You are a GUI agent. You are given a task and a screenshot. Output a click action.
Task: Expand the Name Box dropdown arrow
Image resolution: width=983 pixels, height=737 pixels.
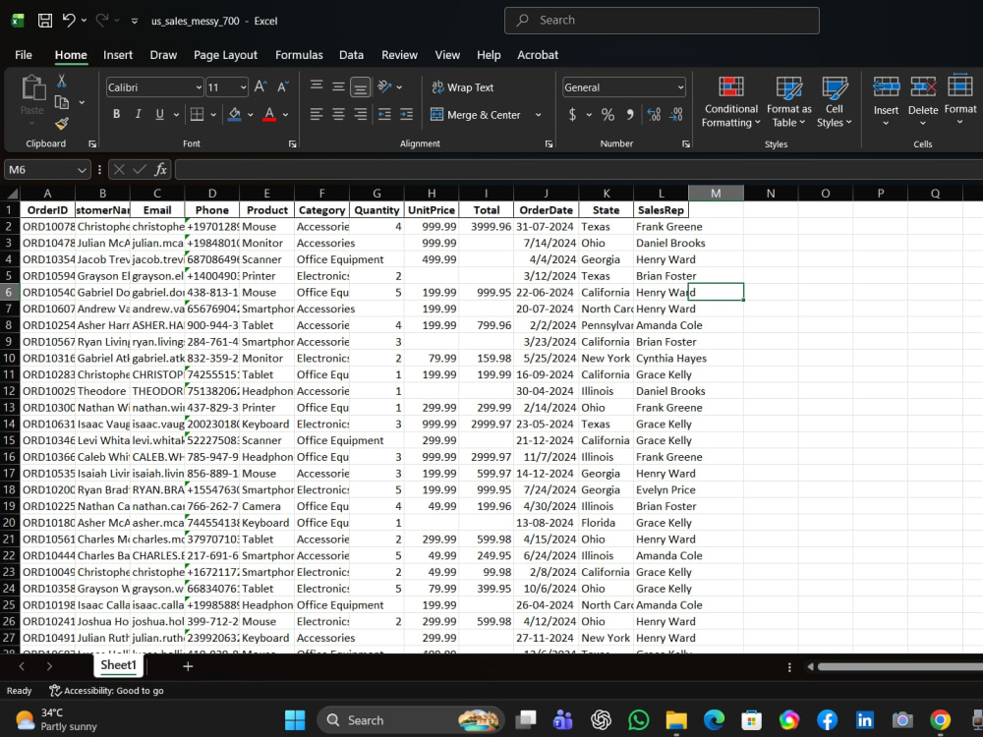82,170
